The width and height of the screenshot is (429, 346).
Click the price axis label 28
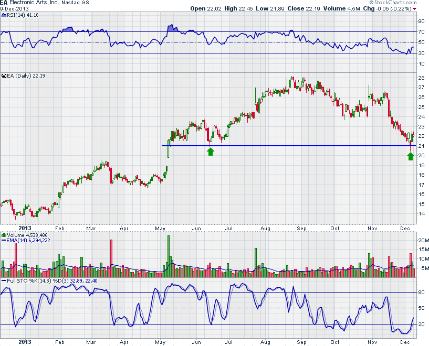coord(421,78)
